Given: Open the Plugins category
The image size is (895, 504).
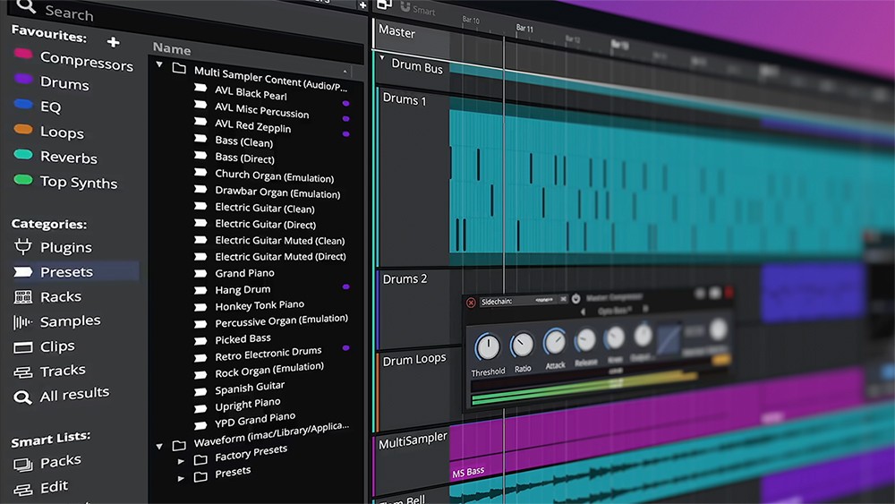Looking at the screenshot, I should 23,246.
